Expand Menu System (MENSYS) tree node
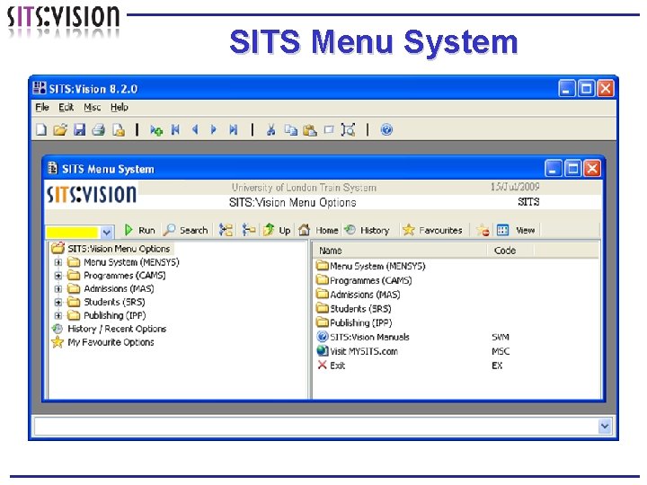Viewport: 647px width, 485px height. pos(58,262)
